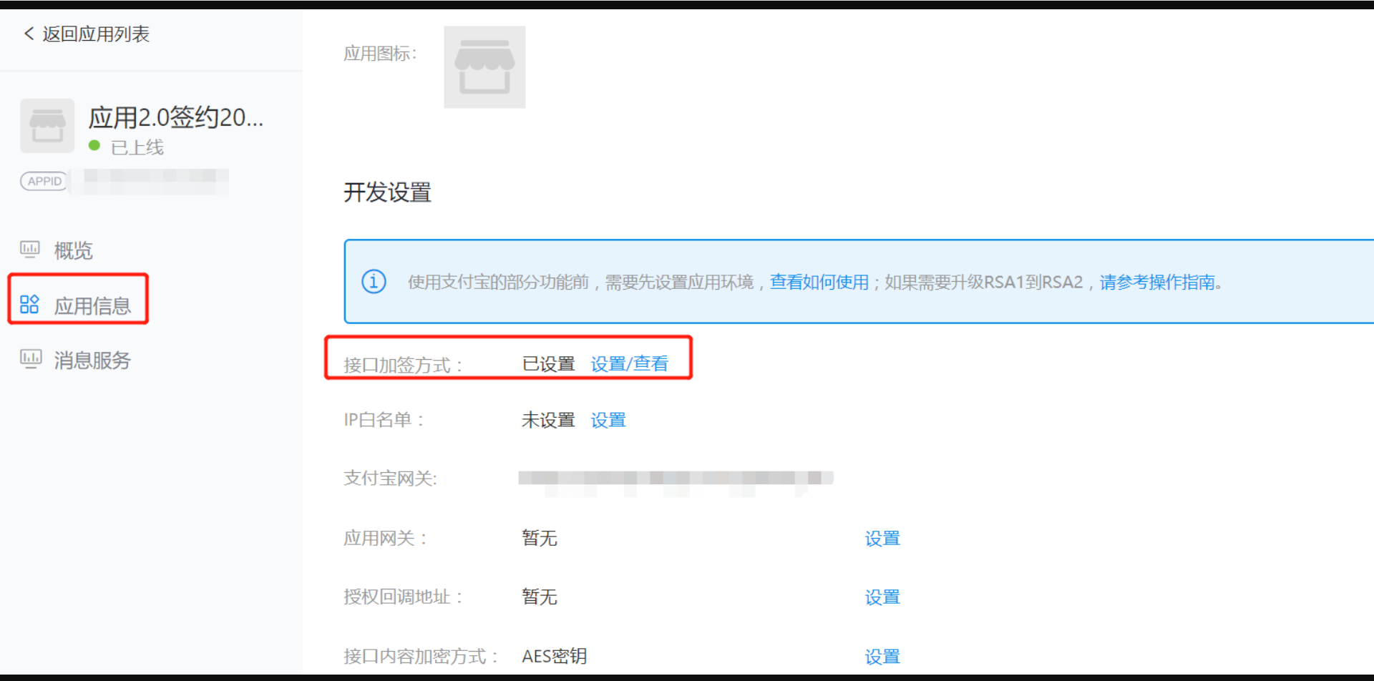
Task: Click the 接口内容加密方式 label
Action: 421,656
